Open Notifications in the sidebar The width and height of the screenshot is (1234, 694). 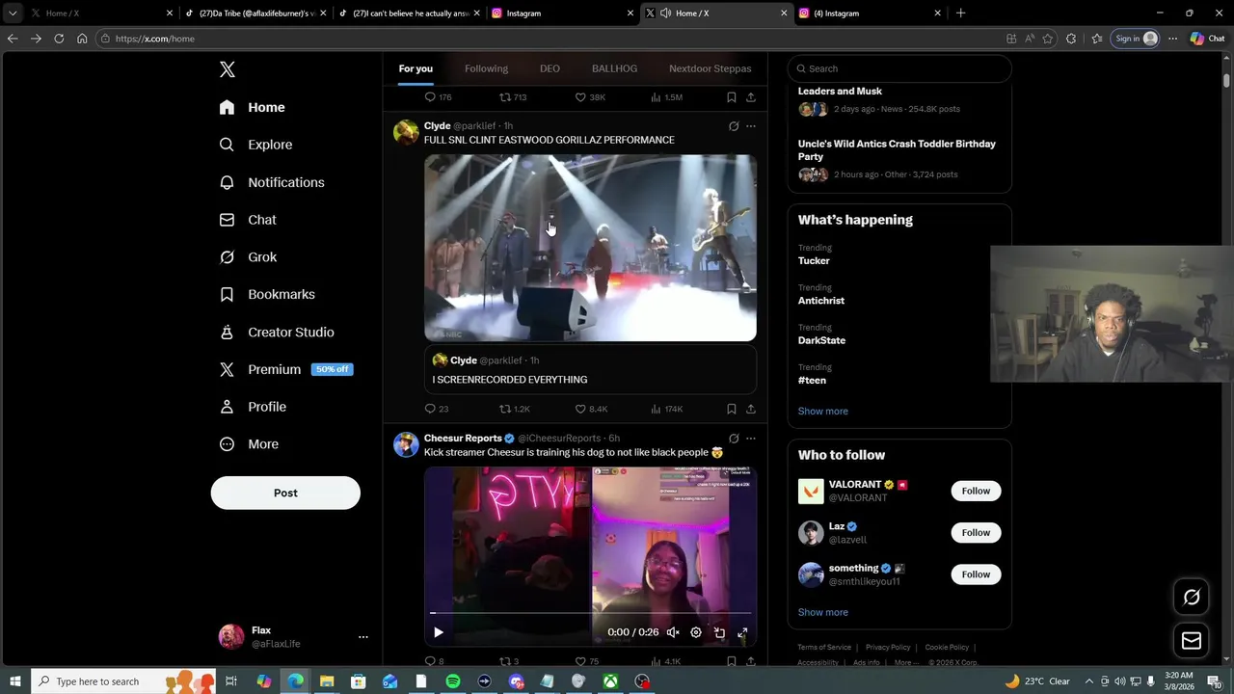(x=272, y=182)
